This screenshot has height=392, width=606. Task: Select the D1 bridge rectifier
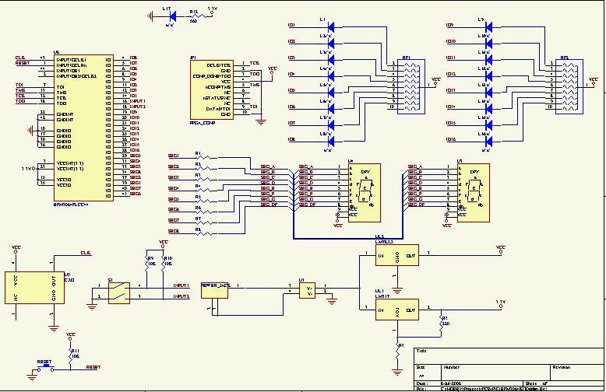(x=307, y=291)
